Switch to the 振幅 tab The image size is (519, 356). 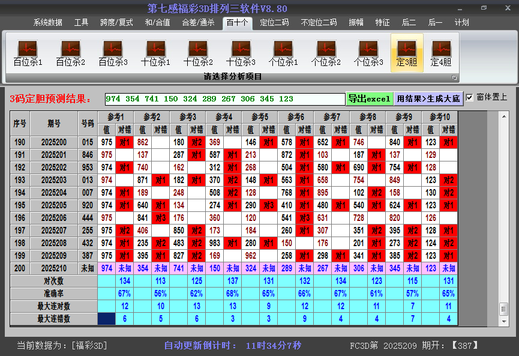(356, 23)
